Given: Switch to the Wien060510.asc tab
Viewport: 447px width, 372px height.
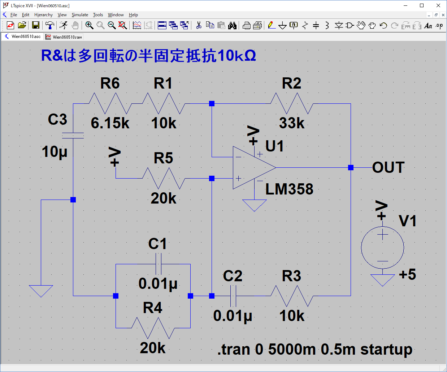Looking at the screenshot, I should [22, 37].
